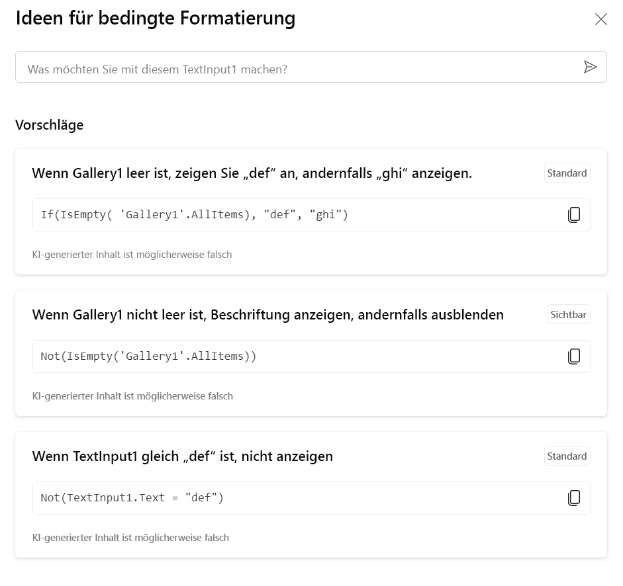Screen dimensions: 623x586
Task: Click the Vorschläge section heading
Action: tap(50, 125)
